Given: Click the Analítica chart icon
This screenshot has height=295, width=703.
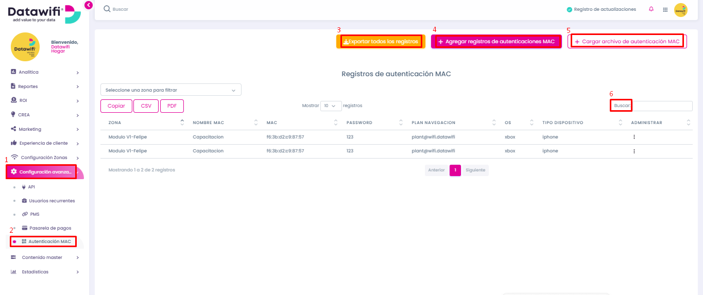Looking at the screenshot, I should tap(13, 72).
